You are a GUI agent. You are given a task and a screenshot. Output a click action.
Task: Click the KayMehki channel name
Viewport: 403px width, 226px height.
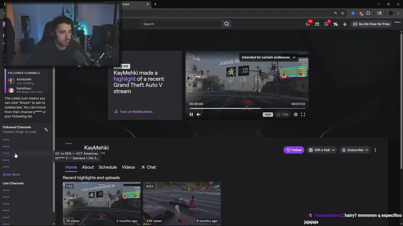pos(96,148)
